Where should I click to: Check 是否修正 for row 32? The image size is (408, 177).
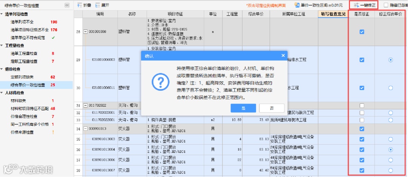click(x=362, y=113)
